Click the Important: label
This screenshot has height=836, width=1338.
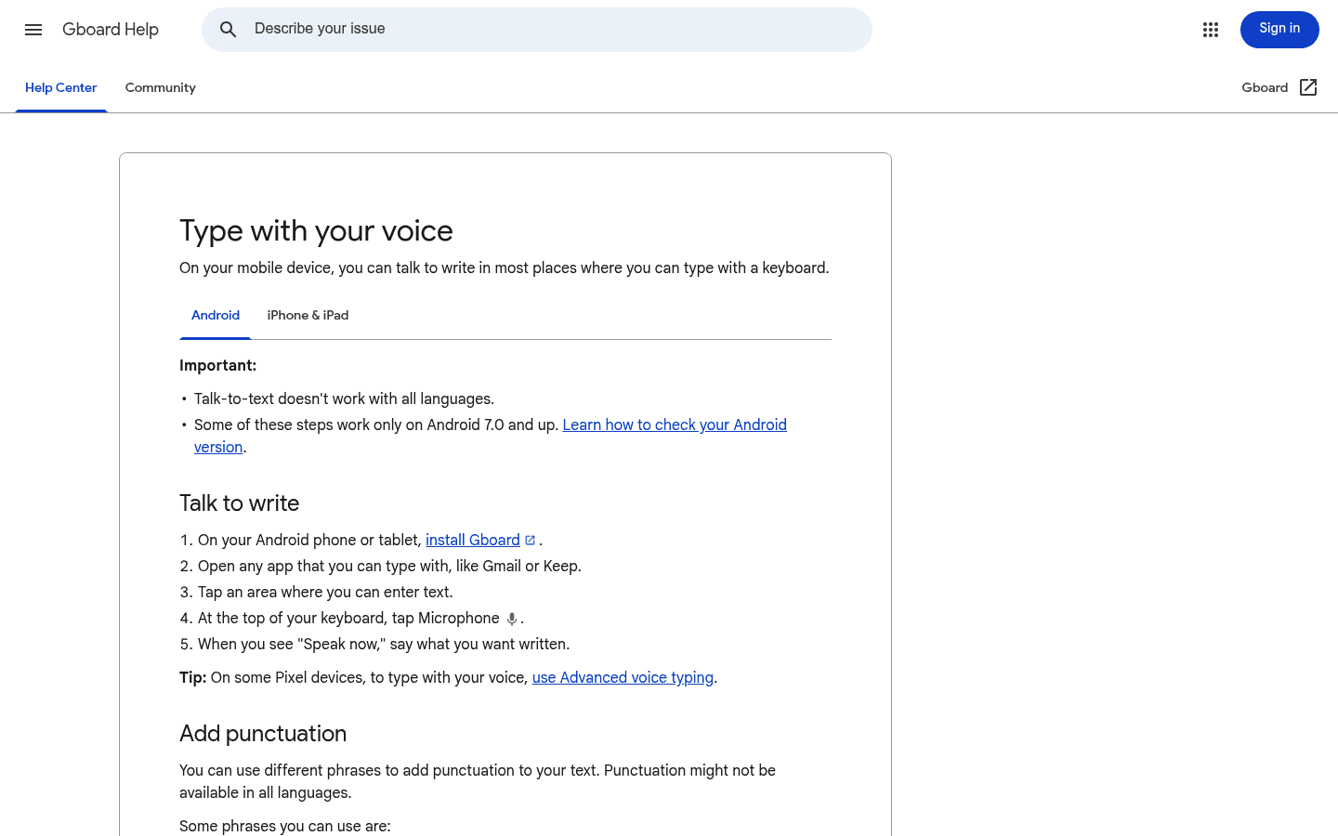[x=217, y=366]
